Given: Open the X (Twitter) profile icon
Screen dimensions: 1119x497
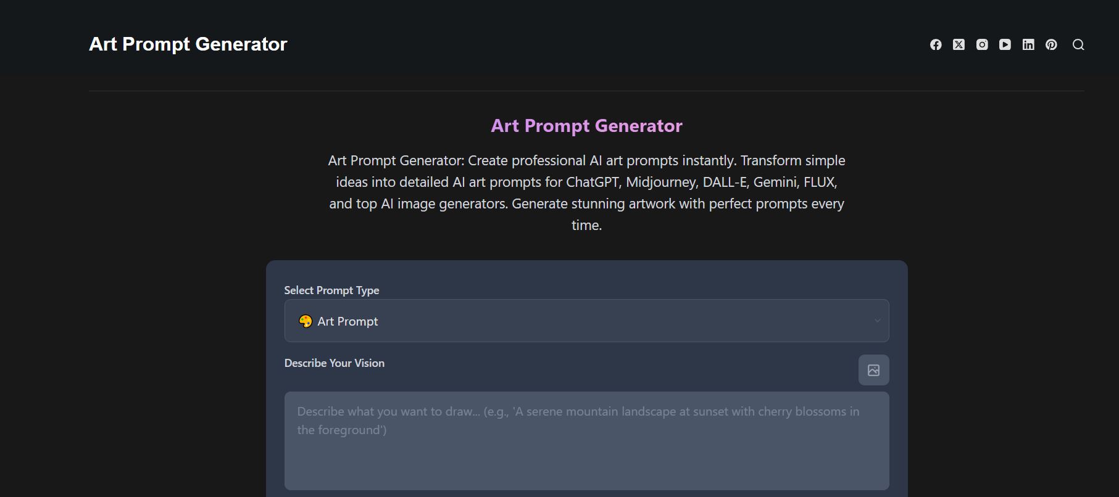Looking at the screenshot, I should 958,44.
